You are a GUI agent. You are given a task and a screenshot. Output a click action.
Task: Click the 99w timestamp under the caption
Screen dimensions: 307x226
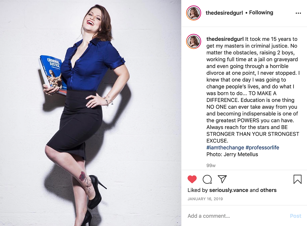pos(211,166)
